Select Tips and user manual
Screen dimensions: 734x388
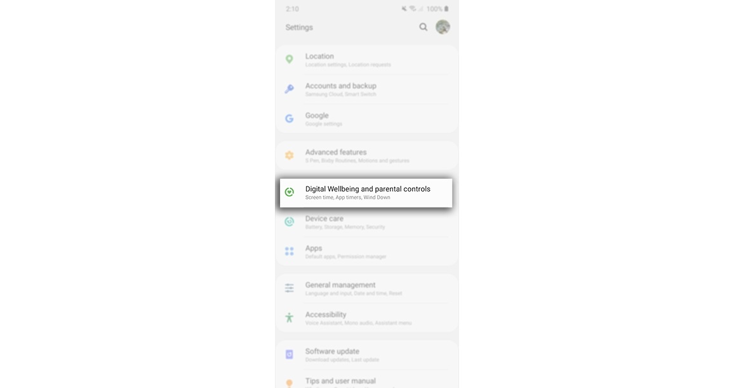click(x=366, y=381)
